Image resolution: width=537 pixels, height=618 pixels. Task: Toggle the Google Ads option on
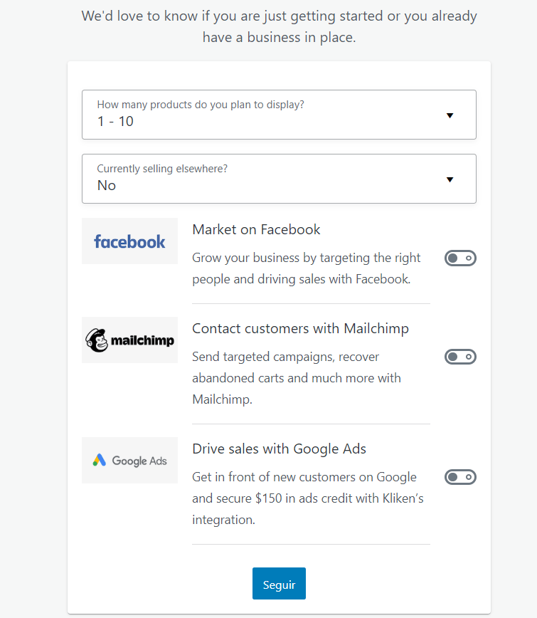pos(460,477)
